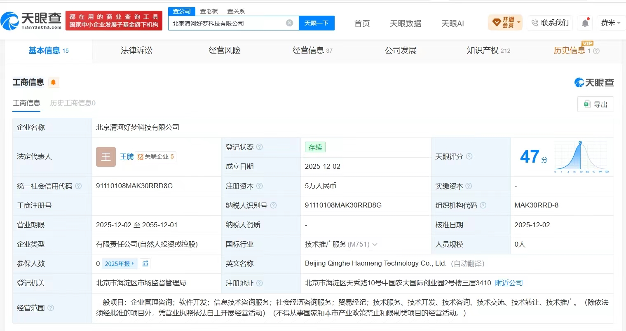Click the TianYanCha logo
Screen dimensions: 626x331
coord(31,21)
